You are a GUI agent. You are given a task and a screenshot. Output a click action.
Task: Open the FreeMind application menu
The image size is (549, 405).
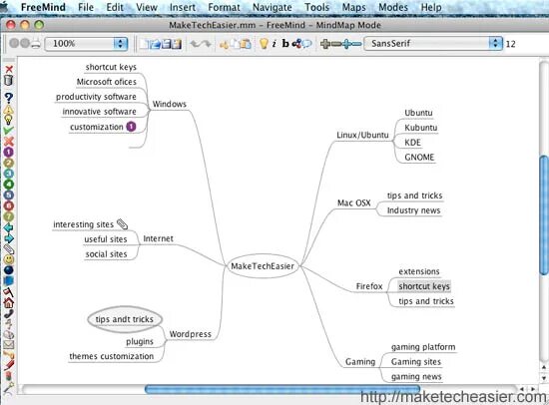click(43, 7)
